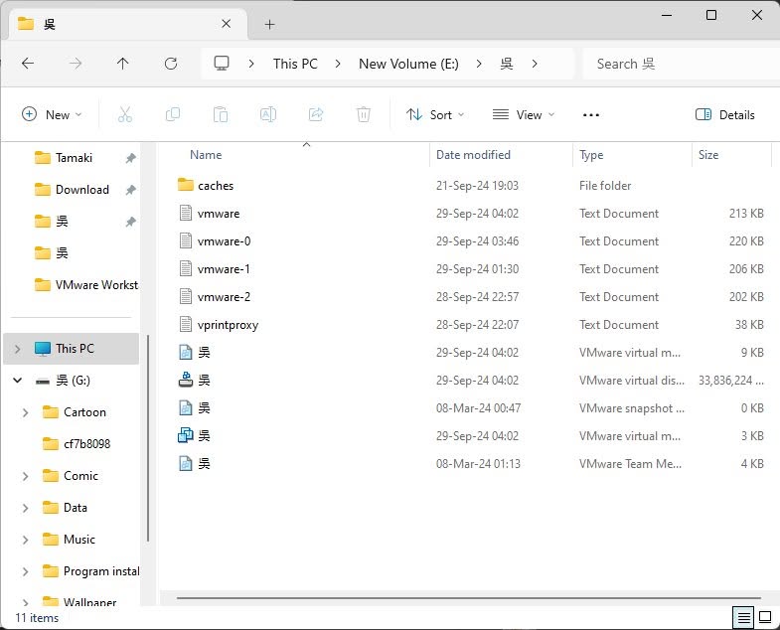Expand the Comic folder tree
Screen dimensions: 780x630
tap(26, 476)
